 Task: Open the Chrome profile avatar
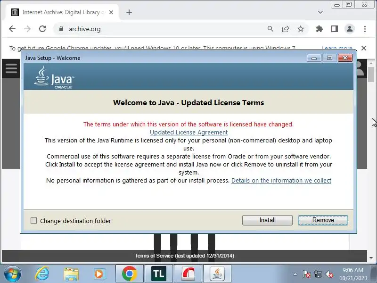click(350, 29)
